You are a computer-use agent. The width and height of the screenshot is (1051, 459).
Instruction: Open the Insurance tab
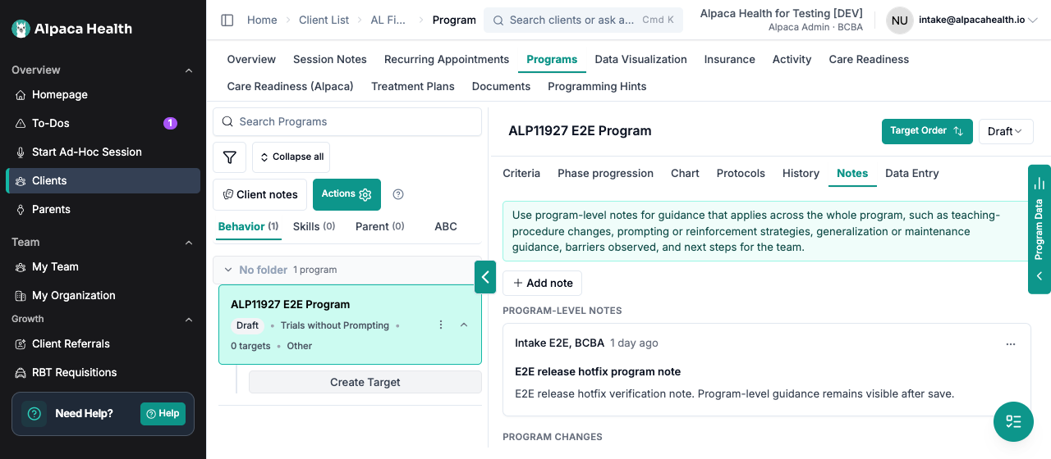pos(730,60)
